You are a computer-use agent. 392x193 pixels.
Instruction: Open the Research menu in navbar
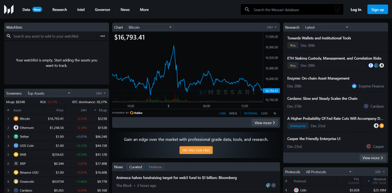pyautogui.click(x=59, y=10)
